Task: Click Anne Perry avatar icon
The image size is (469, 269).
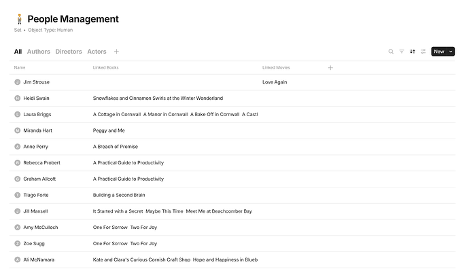Action: point(18,147)
